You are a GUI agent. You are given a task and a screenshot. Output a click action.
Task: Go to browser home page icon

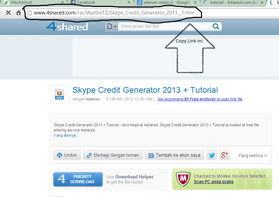[18, 13]
